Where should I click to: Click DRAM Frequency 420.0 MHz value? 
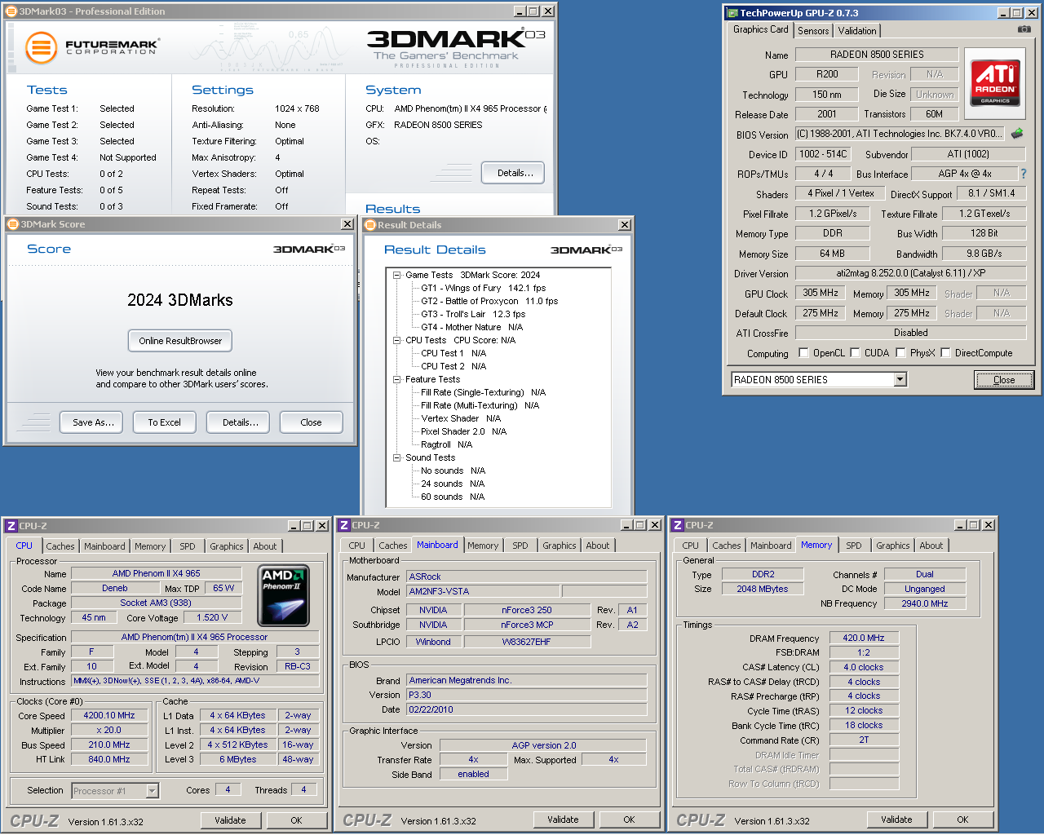pyautogui.click(x=864, y=638)
